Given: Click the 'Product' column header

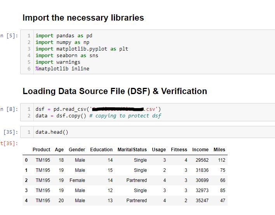Looking at the screenshot, I should [41, 150].
